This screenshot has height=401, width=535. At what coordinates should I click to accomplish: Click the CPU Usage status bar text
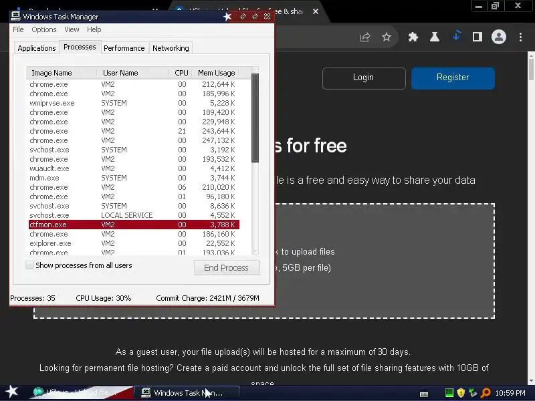[x=104, y=298]
